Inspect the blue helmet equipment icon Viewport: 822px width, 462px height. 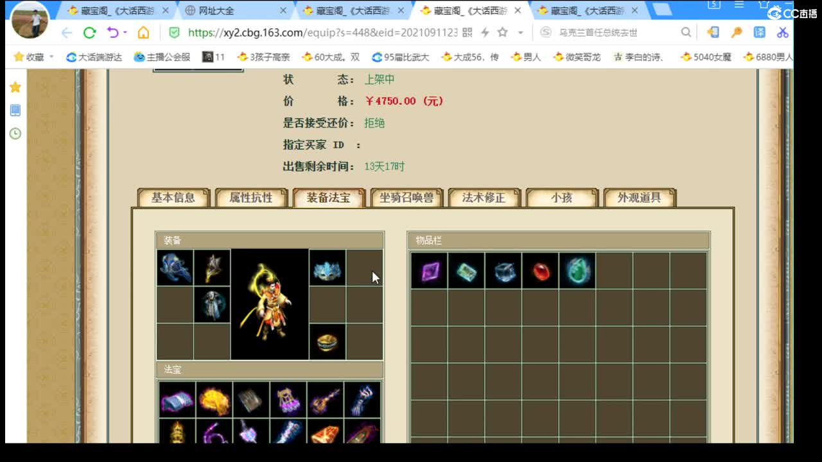coord(175,268)
